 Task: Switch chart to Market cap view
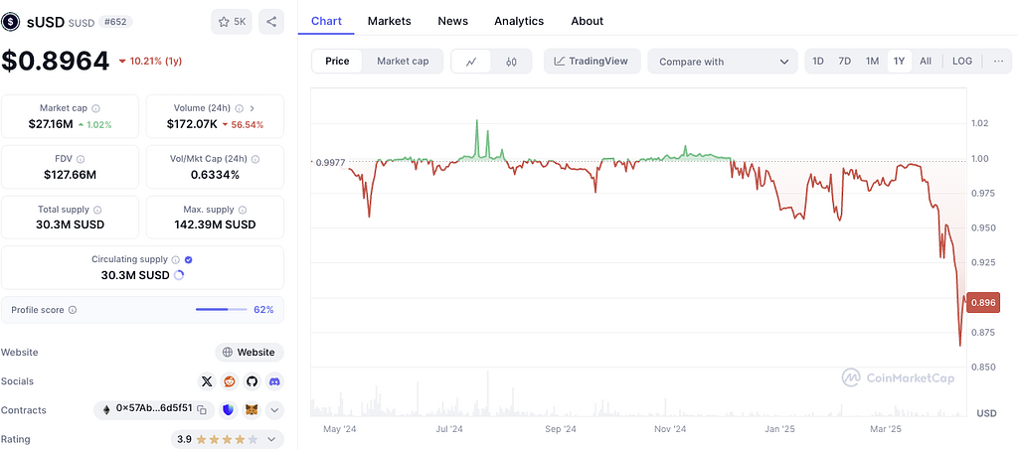[403, 61]
